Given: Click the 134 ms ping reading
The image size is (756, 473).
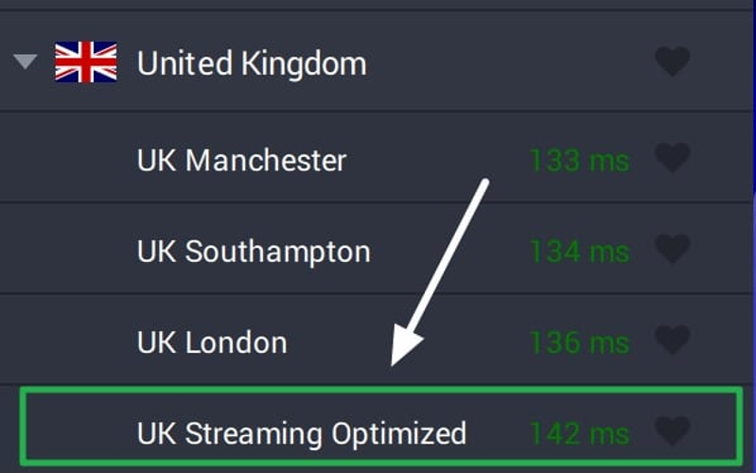Looking at the screenshot, I should 578,252.
